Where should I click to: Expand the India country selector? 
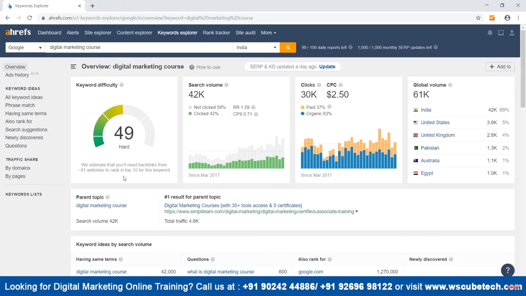coord(256,47)
